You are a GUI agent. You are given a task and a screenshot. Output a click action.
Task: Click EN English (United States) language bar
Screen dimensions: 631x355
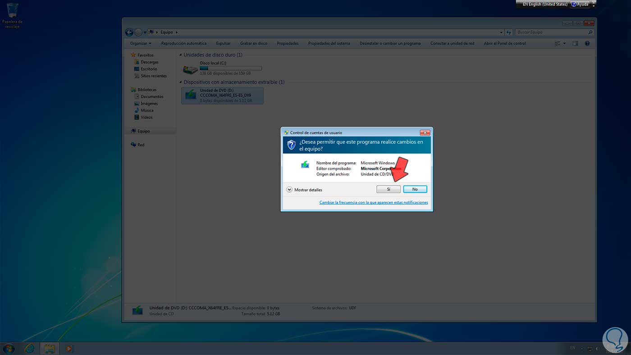[544, 4]
